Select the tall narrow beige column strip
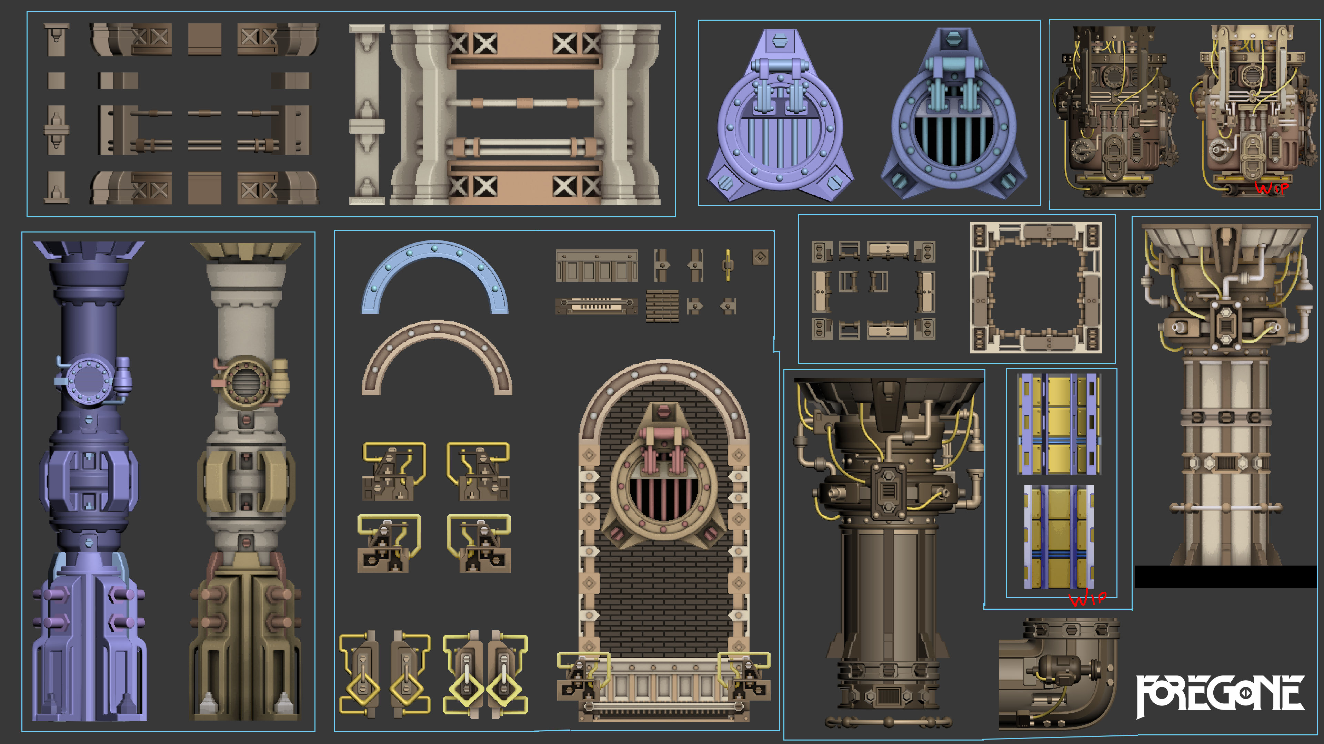The height and width of the screenshot is (744, 1324). click(367, 115)
